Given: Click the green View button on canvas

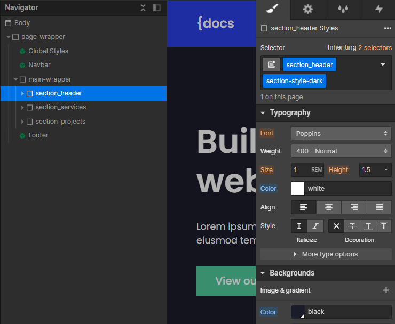Looking at the screenshot, I should pyautogui.click(x=226, y=281).
